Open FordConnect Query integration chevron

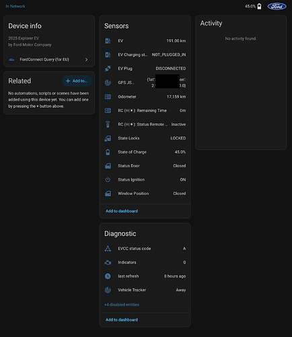[x=87, y=59]
